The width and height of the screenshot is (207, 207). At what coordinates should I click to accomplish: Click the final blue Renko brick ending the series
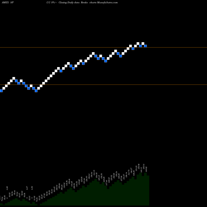click(x=145, y=46)
